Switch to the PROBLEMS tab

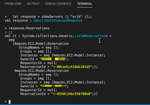(x=13, y=4)
